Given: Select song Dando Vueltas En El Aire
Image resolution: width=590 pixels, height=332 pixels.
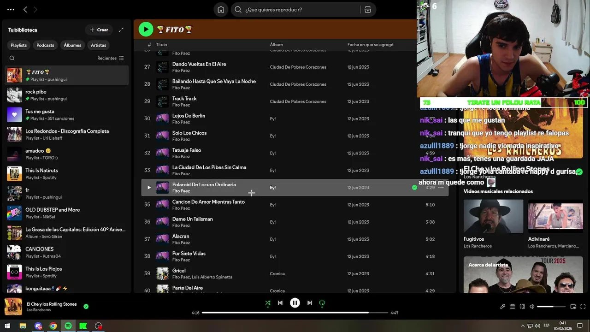Looking at the screenshot, I should (199, 64).
